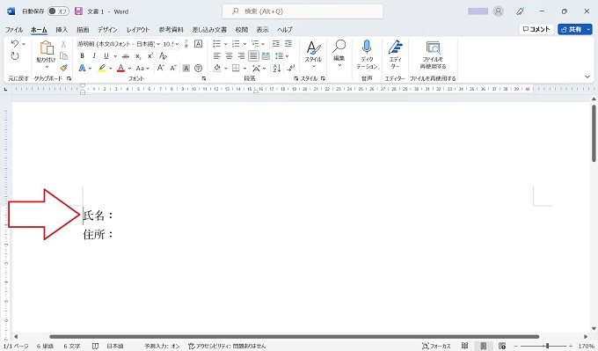Click the 6 単語 word count in status bar
This screenshot has height=351, width=598.
(45, 346)
